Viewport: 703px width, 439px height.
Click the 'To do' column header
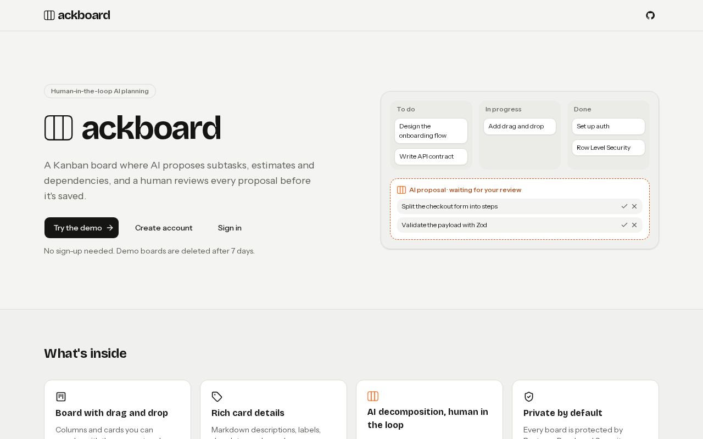pos(406,109)
